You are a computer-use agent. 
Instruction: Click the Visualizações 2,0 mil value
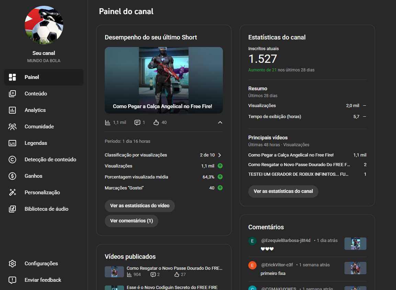353,105
